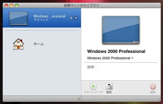
Task: Minimize the window with yellow button
Action: [11, 5]
